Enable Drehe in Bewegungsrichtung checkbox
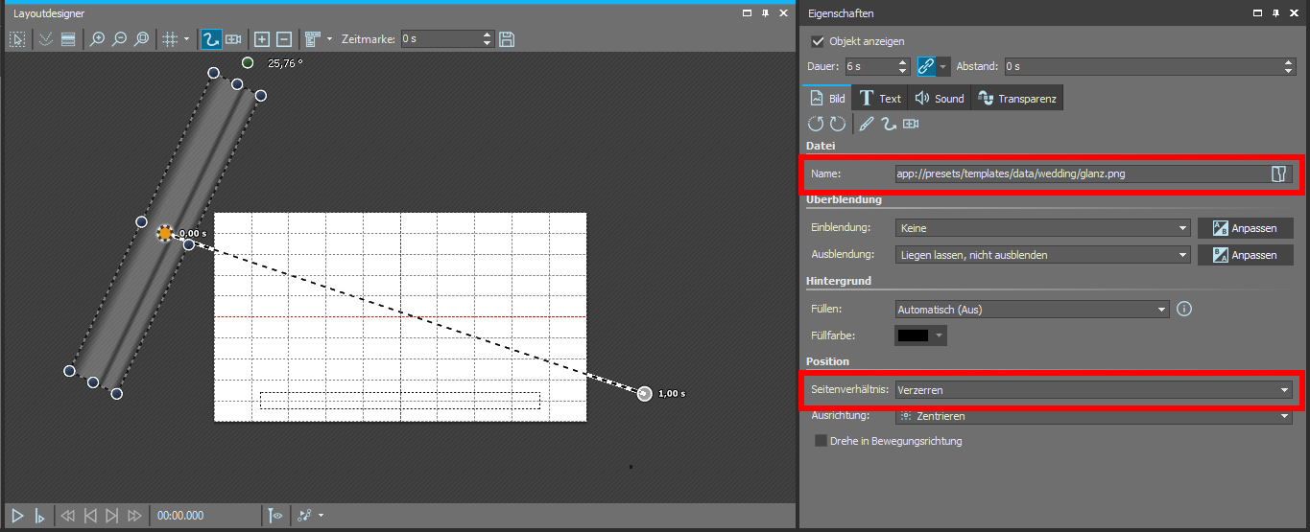This screenshot has width=1310, height=532. point(821,441)
